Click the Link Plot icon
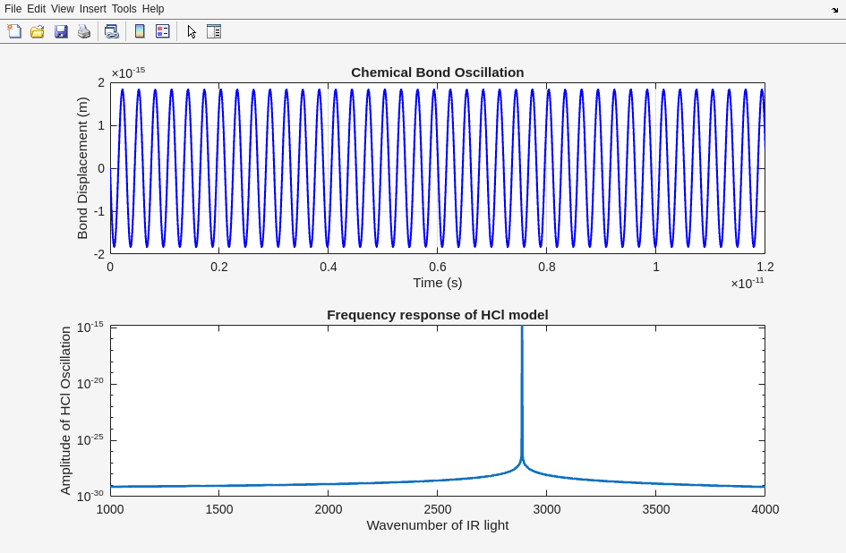The image size is (846, 553). point(111,31)
